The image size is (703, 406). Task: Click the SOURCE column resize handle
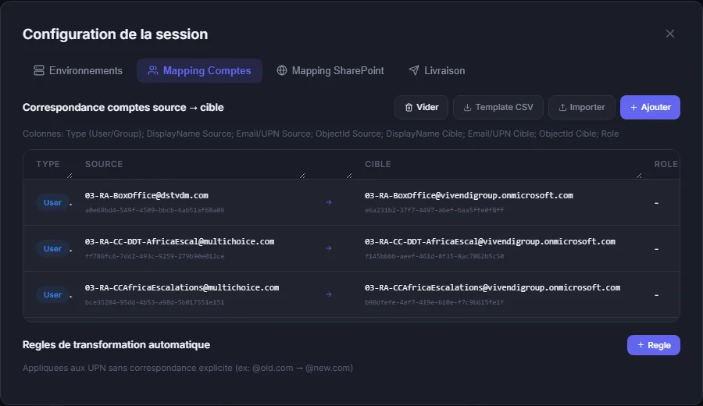(x=302, y=176)
